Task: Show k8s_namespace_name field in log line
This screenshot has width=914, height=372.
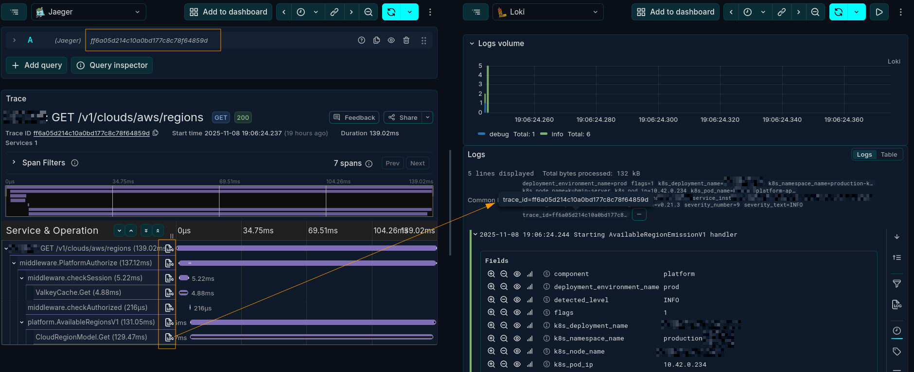Action: click(x=517, y=339)
